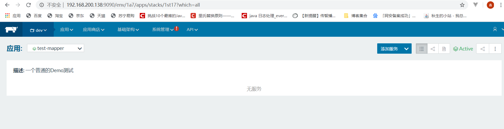Click the 添加服务 button
The width and height of the screenshot is (504, 129).
[x=389, y=49]
